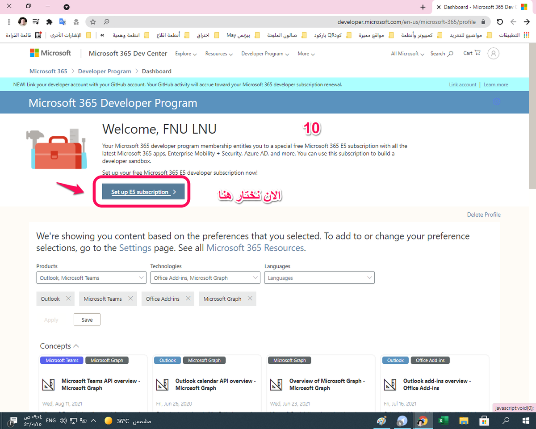Click the Link account link
The height and width of the screenshot is (429, 536).
[462, 84]
